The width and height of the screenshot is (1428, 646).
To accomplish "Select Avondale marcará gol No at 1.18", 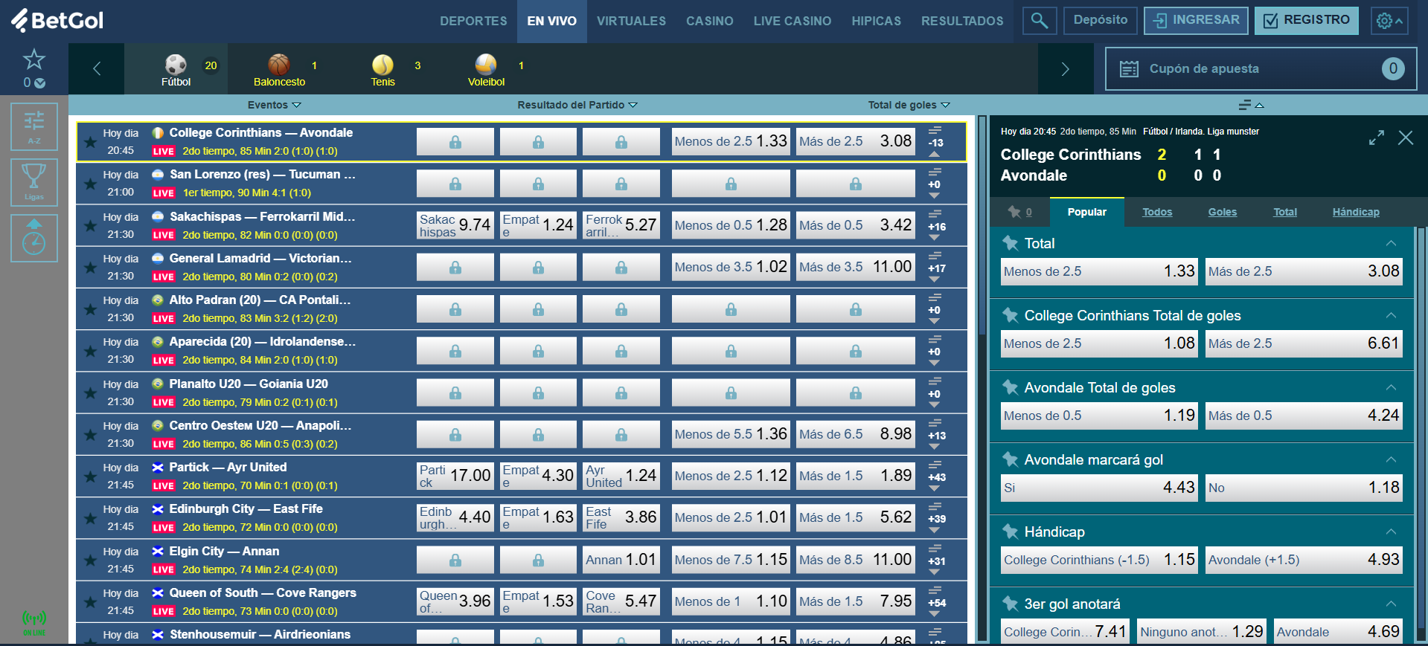I will coord(1304,488).
